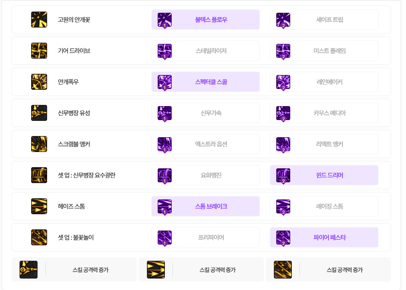This screenshot has height=290, width=406.
Task: Pick the 카오스 메디아 option
Action: click(324, 113)
